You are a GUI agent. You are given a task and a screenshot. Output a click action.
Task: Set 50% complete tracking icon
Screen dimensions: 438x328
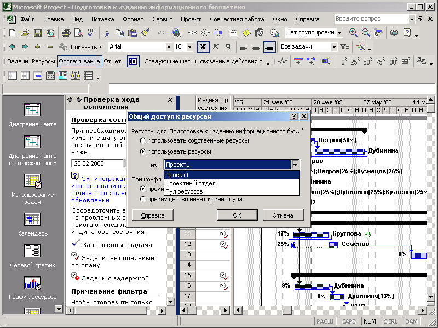click(367, 61)
